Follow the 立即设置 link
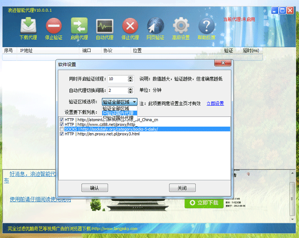299x238 pixels. pos(215,103)
